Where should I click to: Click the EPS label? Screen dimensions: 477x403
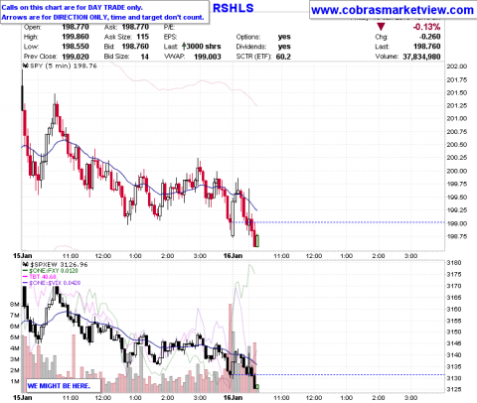(170, 37)
